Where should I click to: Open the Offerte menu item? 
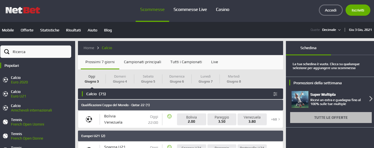[x=27, y=30]
